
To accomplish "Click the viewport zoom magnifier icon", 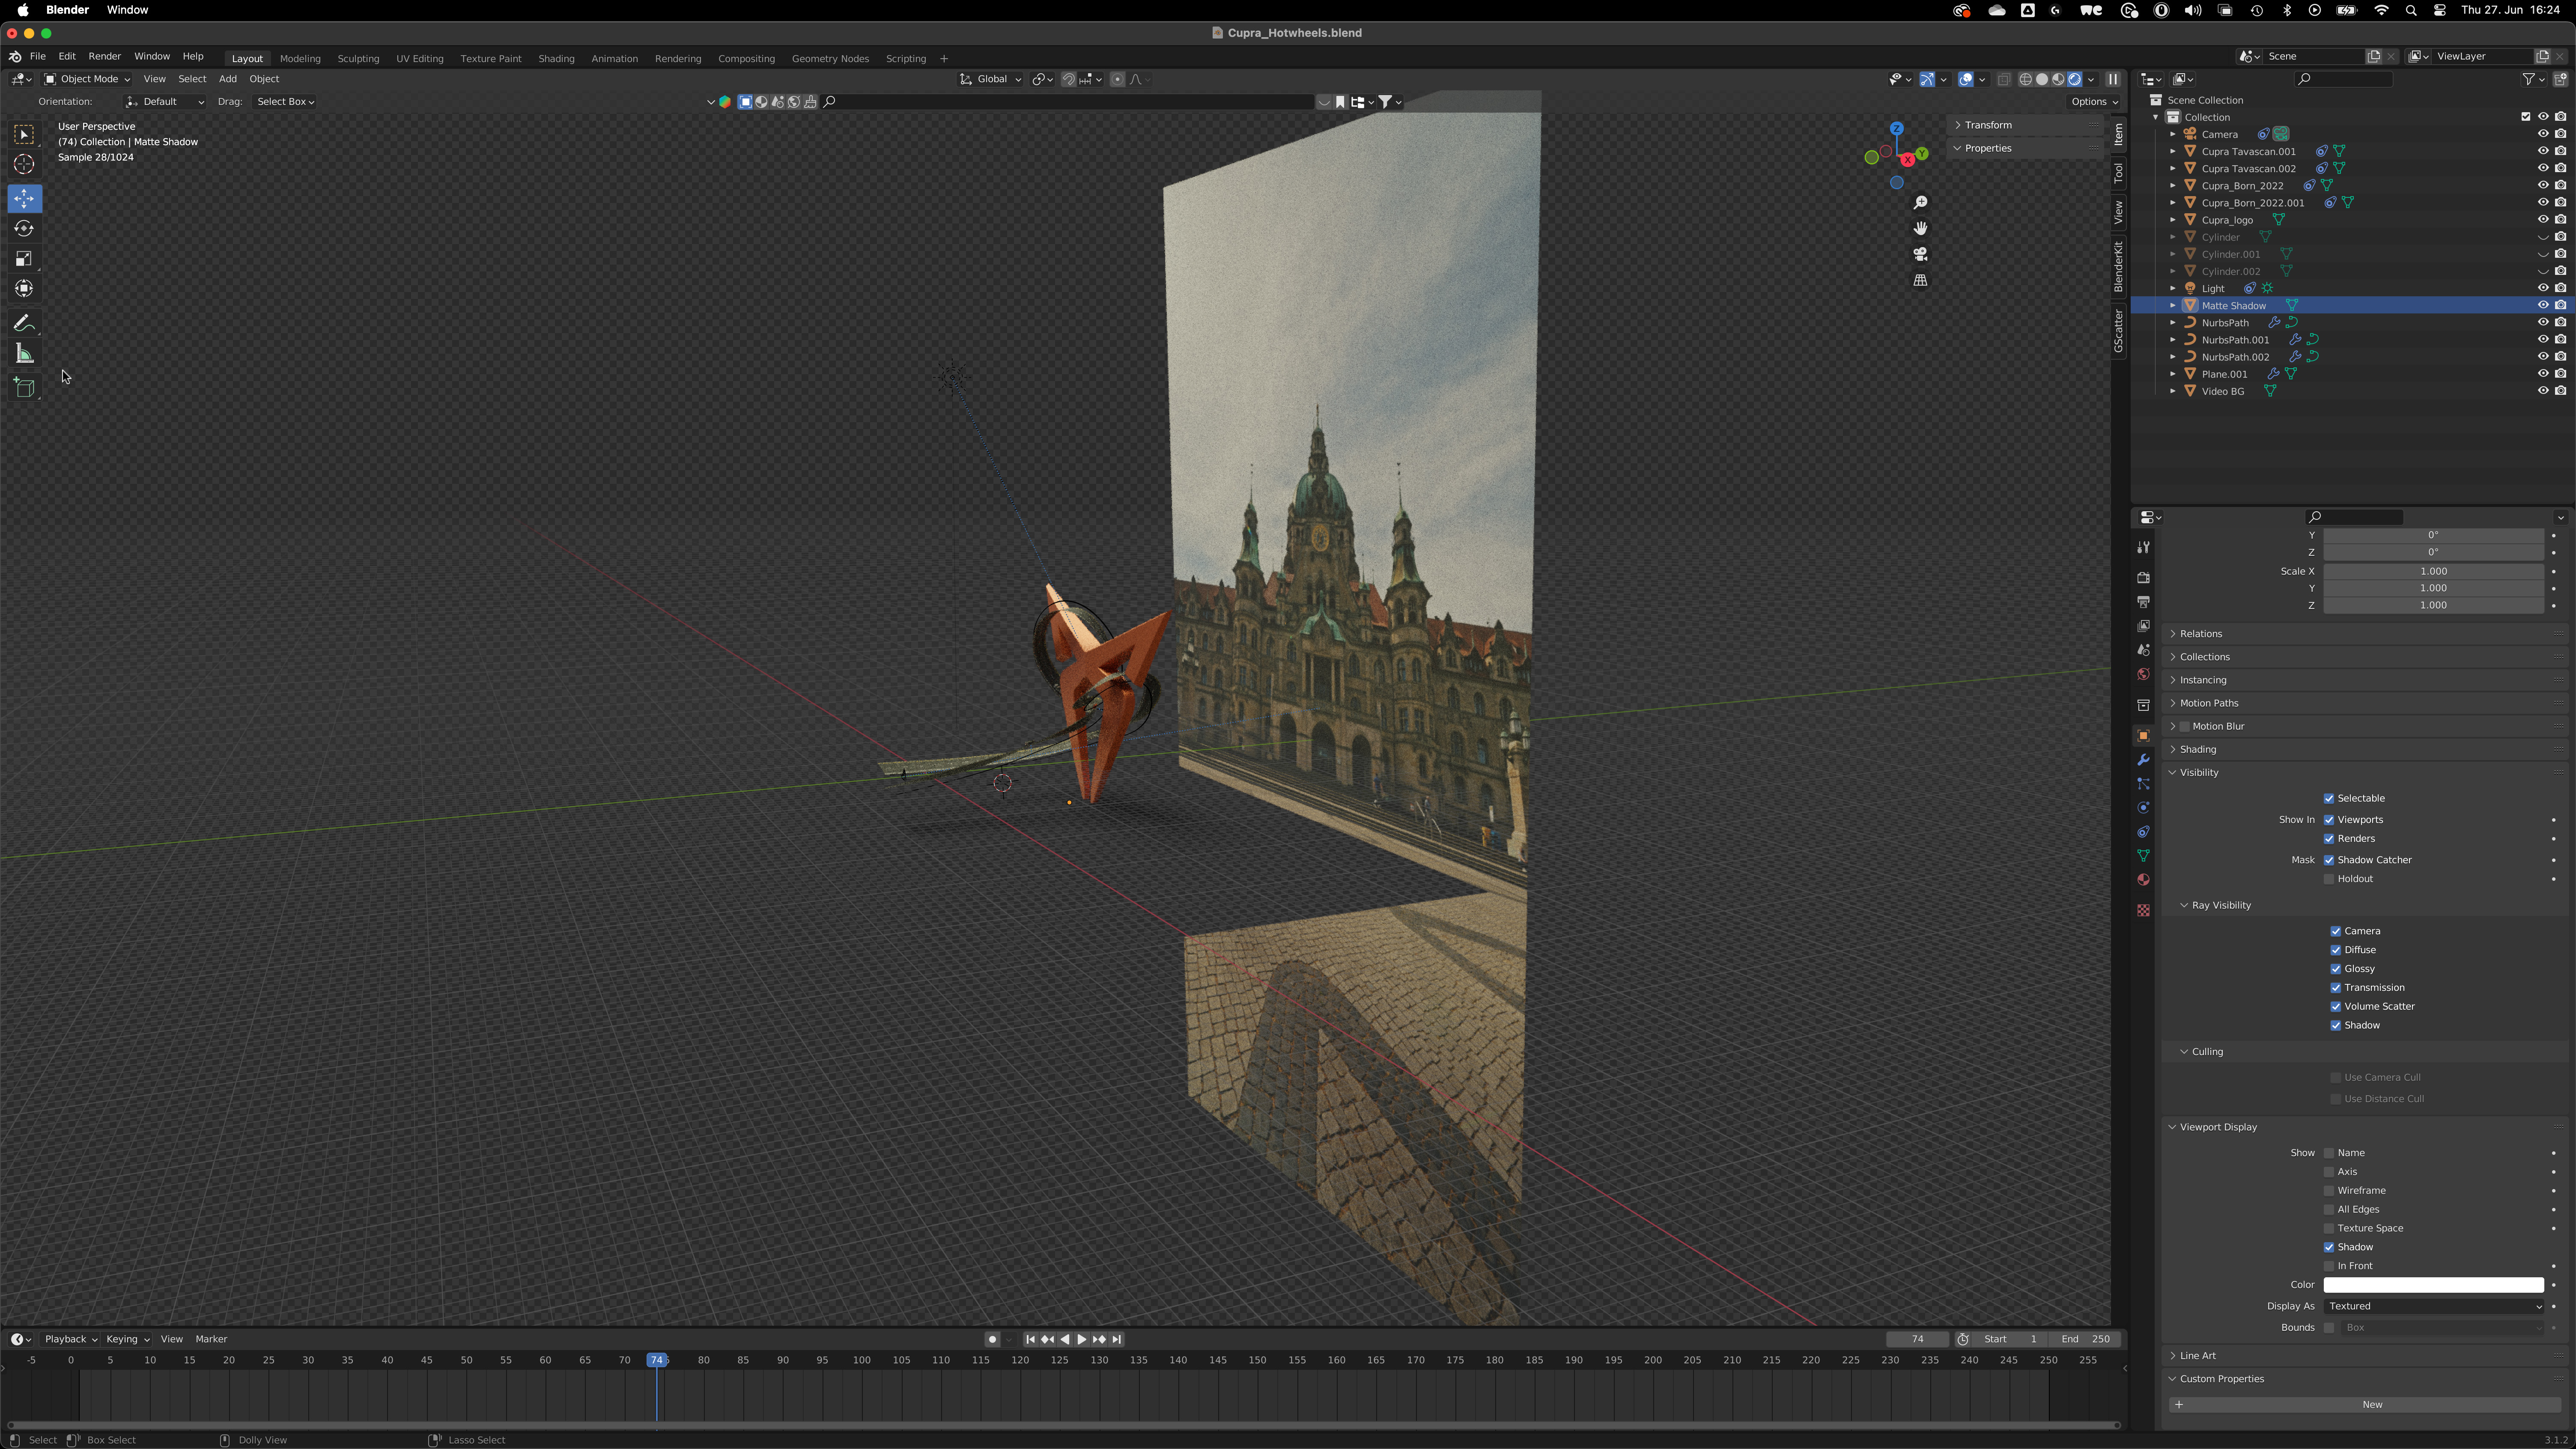I will pos(1920,203).
